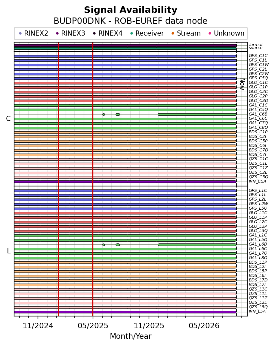Click the Stream legend dot

(x=173, y=33)
